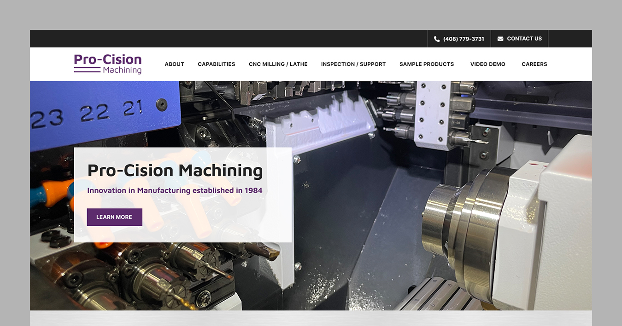The image size is (622, 326).
Task: Call the (408) 779-3731 phone link
Action: [463, 39]
